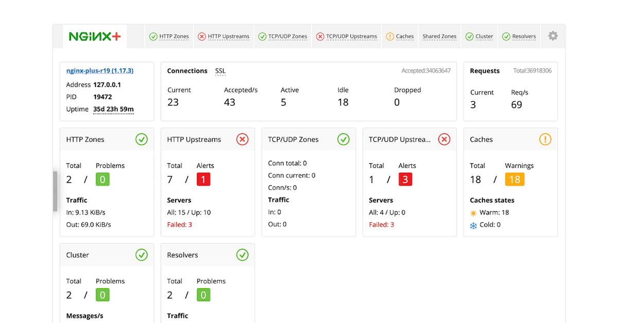Toggle the green check on Cluster card
Screen dimensions: 618x323
[x=141, y=255]
